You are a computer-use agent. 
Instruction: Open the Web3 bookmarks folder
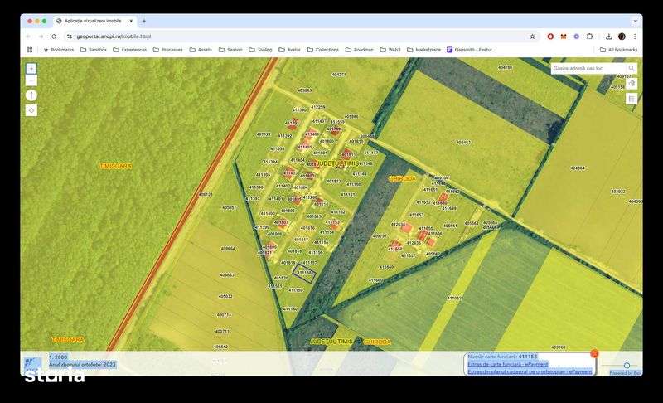(x=390, y=50)
